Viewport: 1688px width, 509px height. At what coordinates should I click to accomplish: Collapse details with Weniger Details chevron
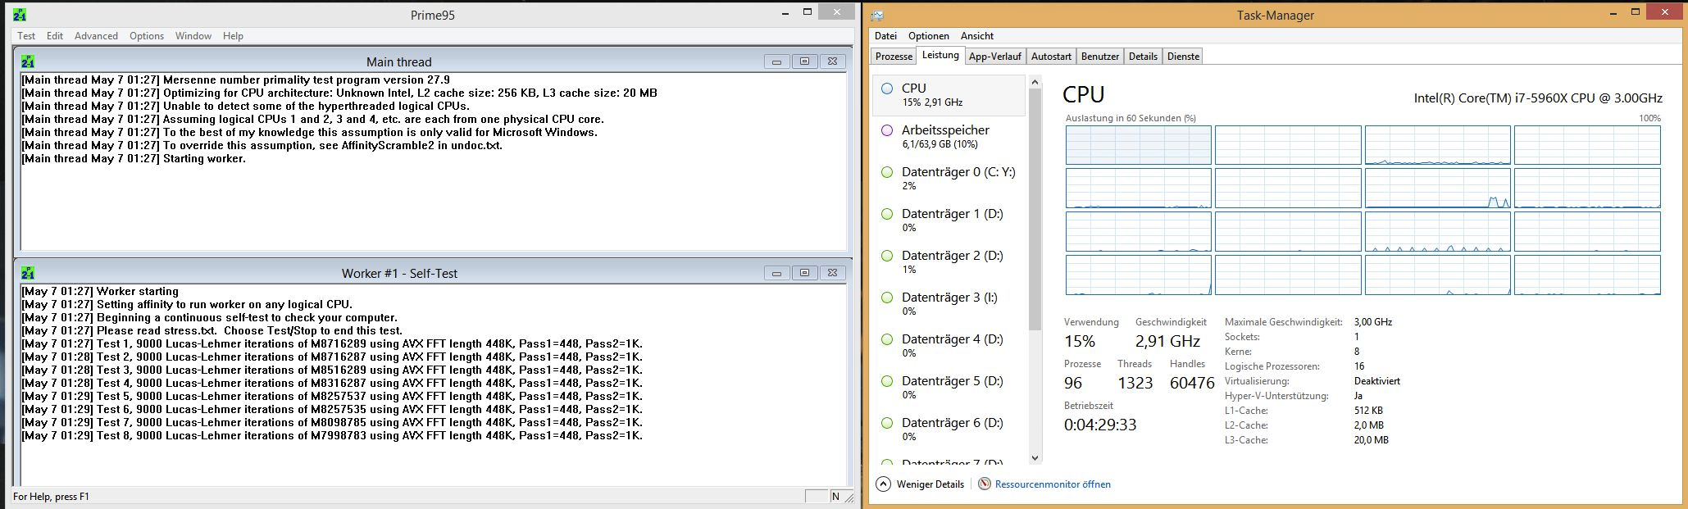click(x=883, y=484)
